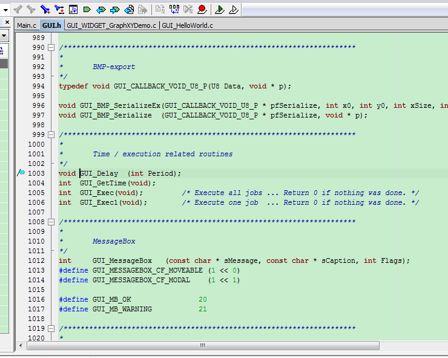
Task: Click the GUI_MB_WARNING macro name
Action: pos(122,310)
